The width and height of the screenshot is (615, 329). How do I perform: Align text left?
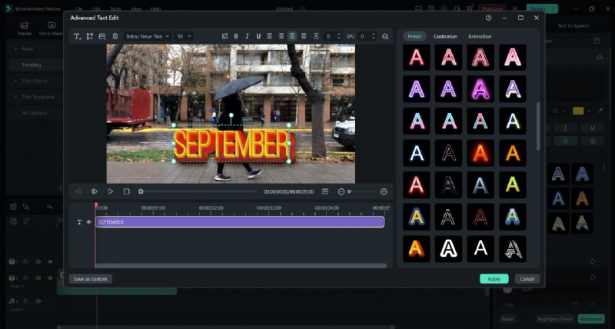tap(270, 36)
